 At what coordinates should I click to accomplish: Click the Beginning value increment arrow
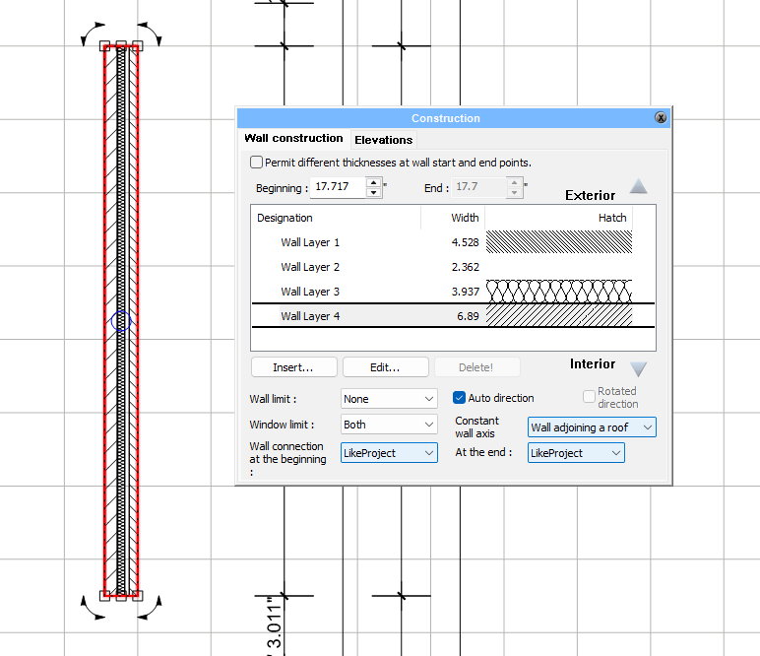[x=373, y=182]
